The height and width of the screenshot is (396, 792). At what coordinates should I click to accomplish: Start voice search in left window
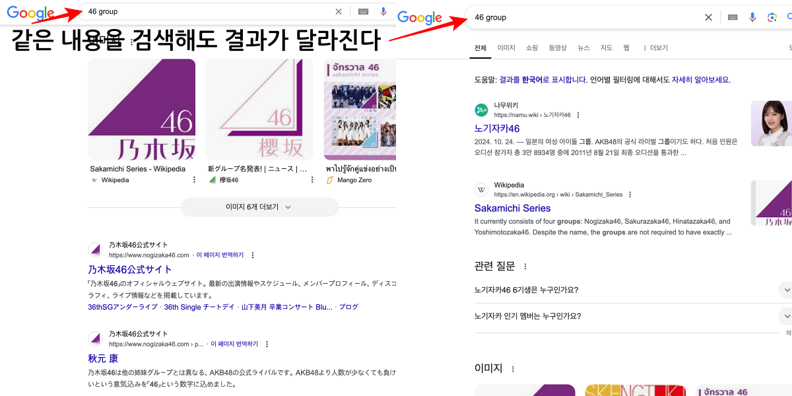[383, 11]
